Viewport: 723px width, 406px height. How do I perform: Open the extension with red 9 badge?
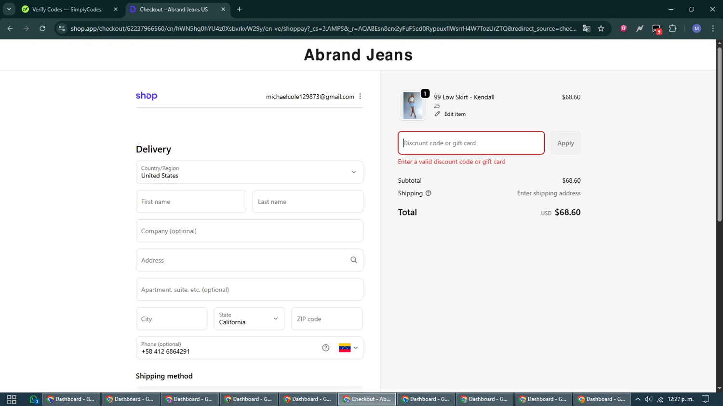pos(656,29)
